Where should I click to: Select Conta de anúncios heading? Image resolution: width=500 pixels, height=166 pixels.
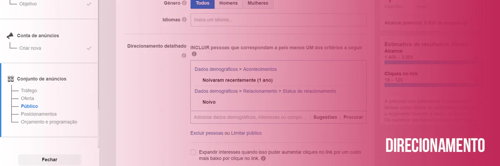[38, 36]
